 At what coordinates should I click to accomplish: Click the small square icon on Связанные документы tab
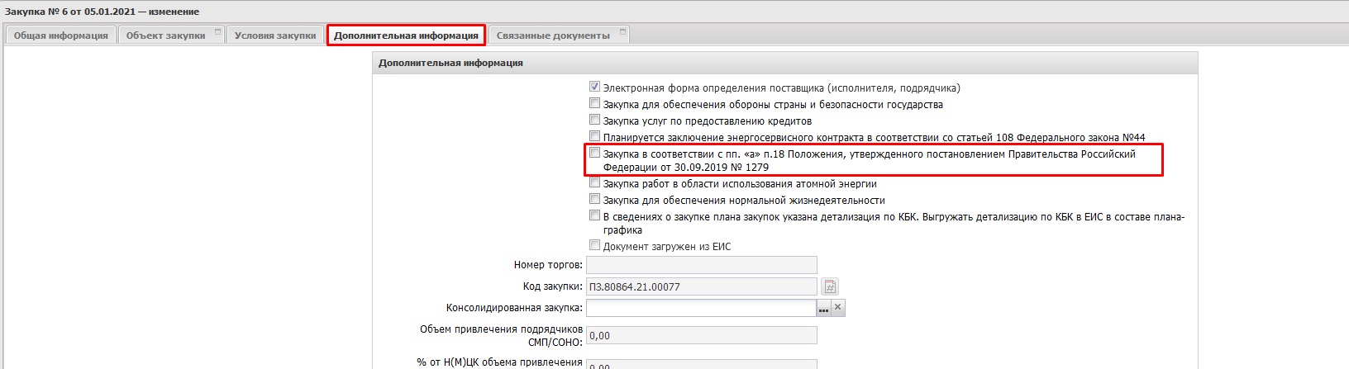pyautogui.click(x=622, y=32)
